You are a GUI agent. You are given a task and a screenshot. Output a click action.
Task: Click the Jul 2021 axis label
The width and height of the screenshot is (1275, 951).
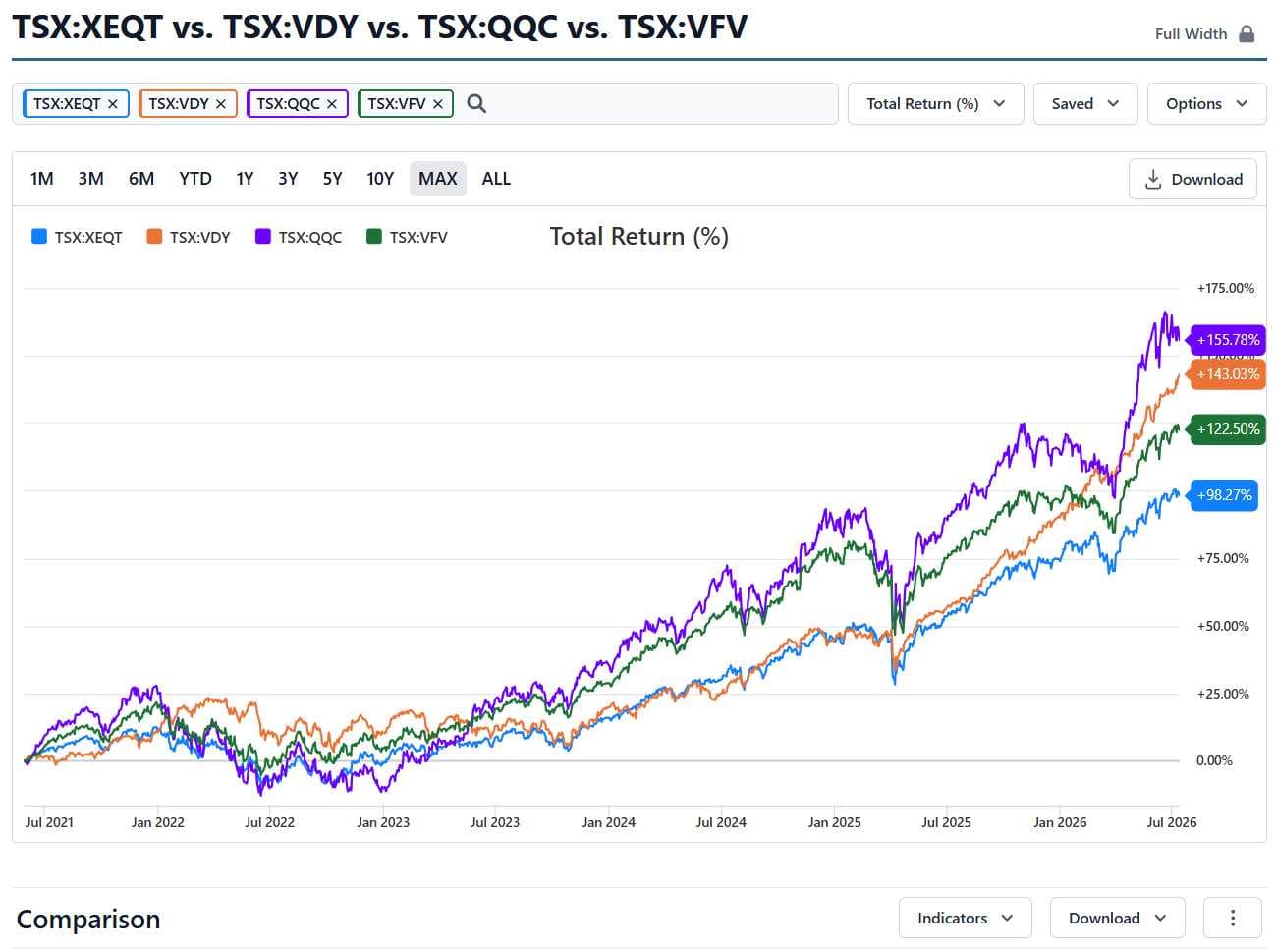pyautogui.click(x=49, y=822)
